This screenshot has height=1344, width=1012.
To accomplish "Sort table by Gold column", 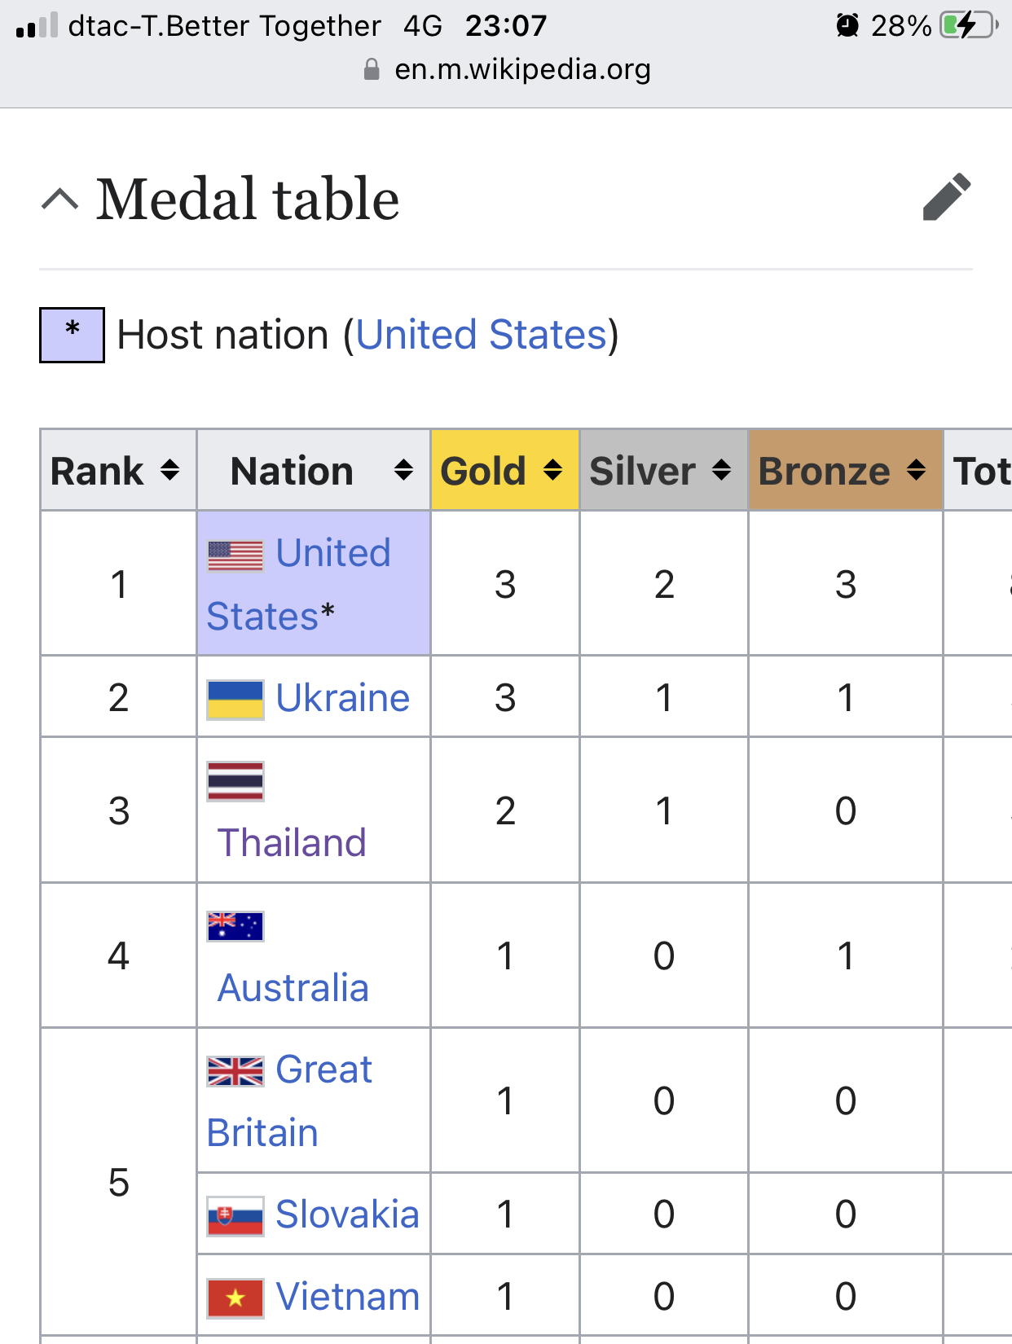I will [x=505, y=470].
